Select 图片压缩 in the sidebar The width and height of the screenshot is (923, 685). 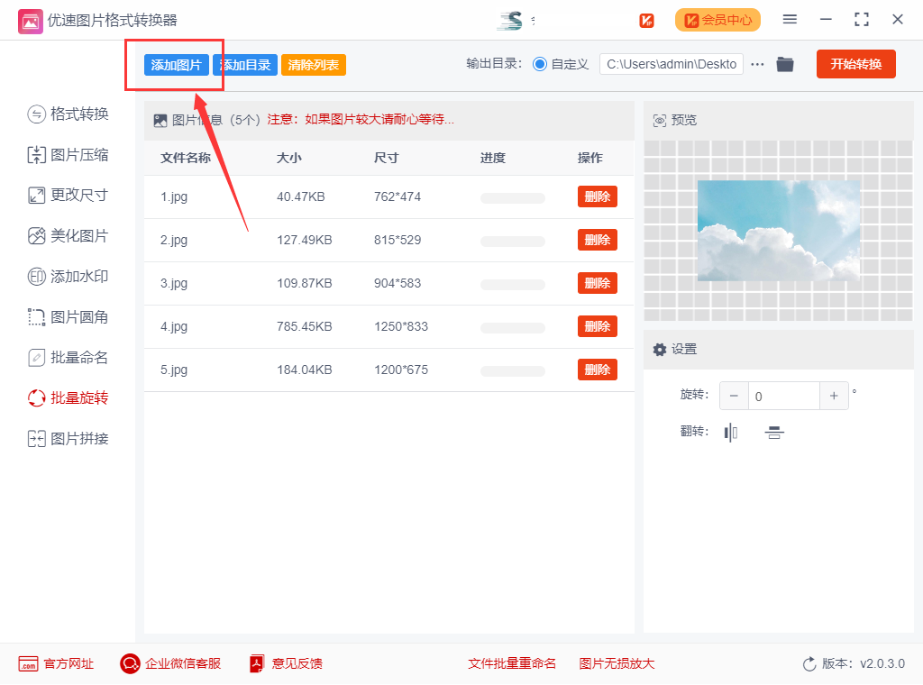click(69, 155)
